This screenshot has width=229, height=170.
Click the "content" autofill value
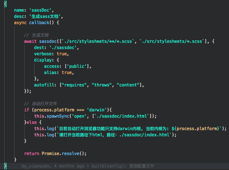128,85
